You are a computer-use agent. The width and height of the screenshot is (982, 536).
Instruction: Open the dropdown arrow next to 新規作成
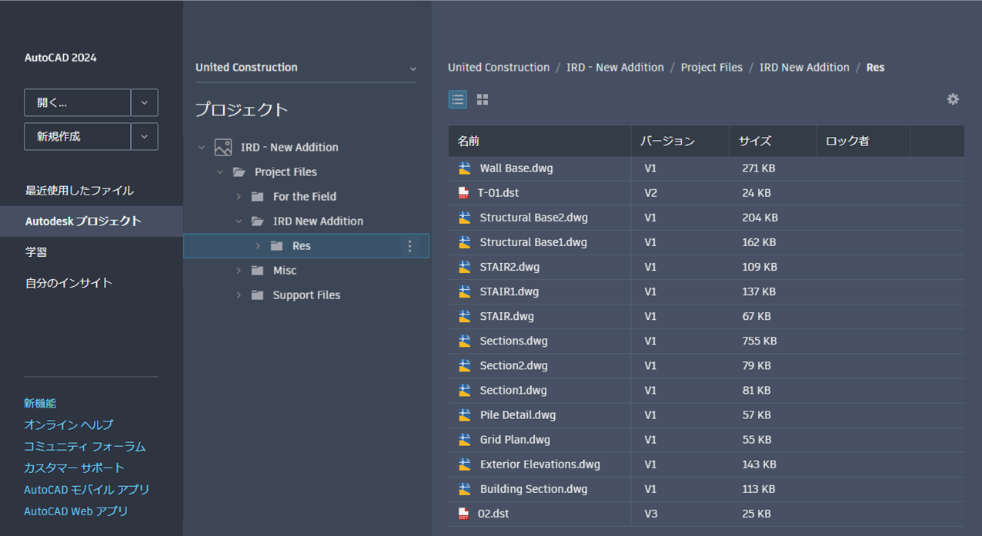(x=144, y=137)
